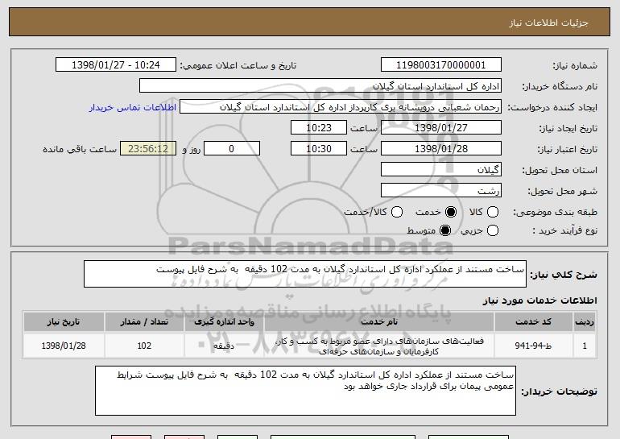Choose the جزیی purchase type radio
Viewport: 620px width, 439px height.
click(x=493, y=230)
